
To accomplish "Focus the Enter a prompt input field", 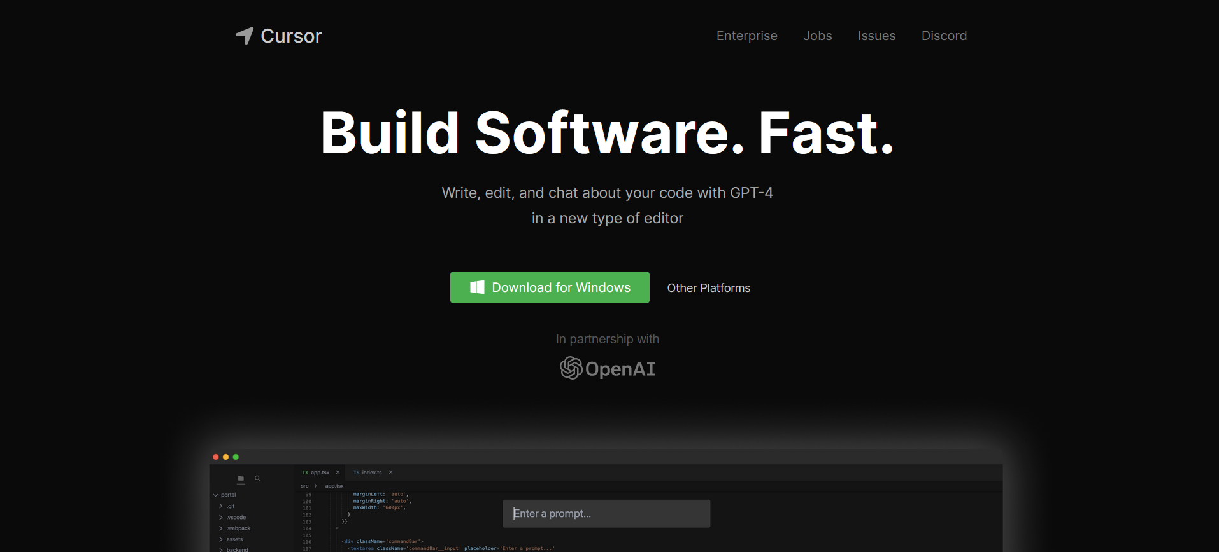I will click(606, 513).
